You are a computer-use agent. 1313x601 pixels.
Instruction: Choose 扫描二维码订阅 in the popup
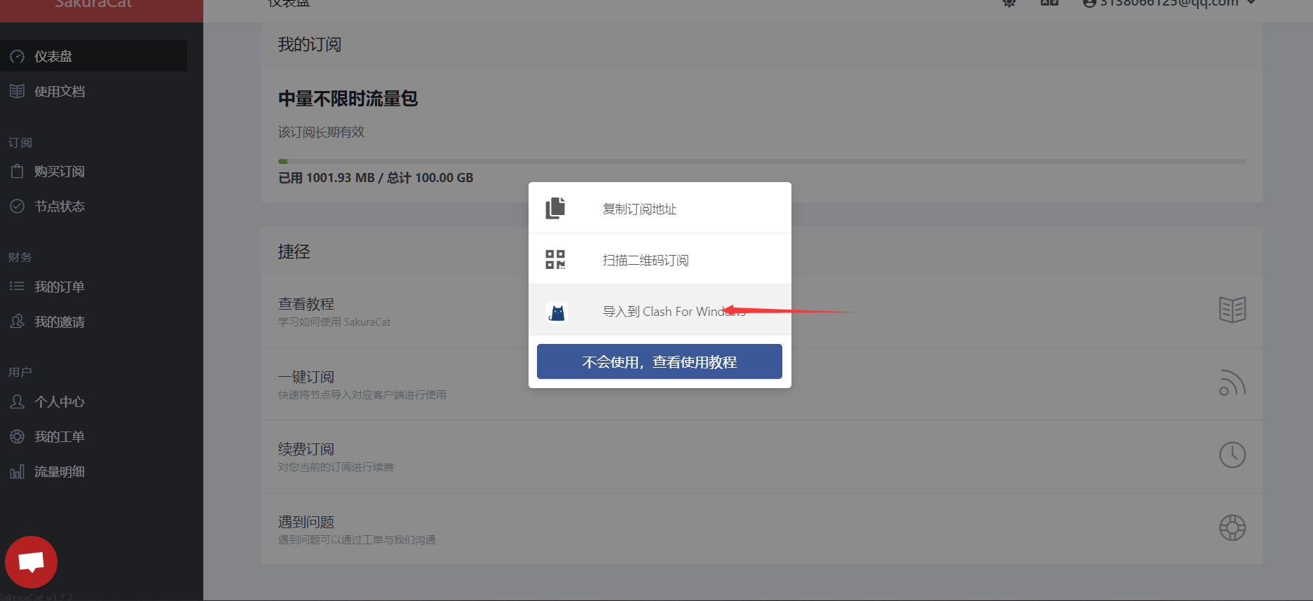click(645, 261)
